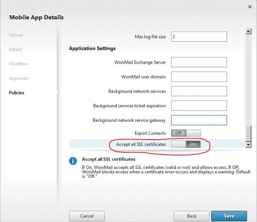Click the vertical scrollbar thumb
This screenshot has height=222, width=257.
(x=248, y=133)
